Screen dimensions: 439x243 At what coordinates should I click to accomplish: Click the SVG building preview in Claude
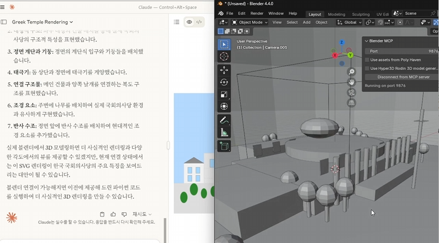pyautogui.click(x=194, y=154)
